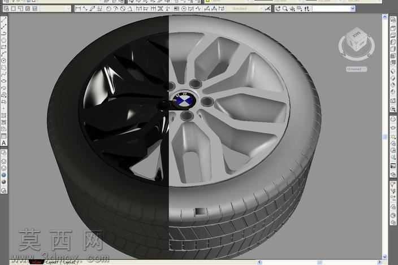The width and height of the screenshot is (398, 265).
Task: Select the Center Mark tool
Action: pyautogui.click(x=184, y=8)
